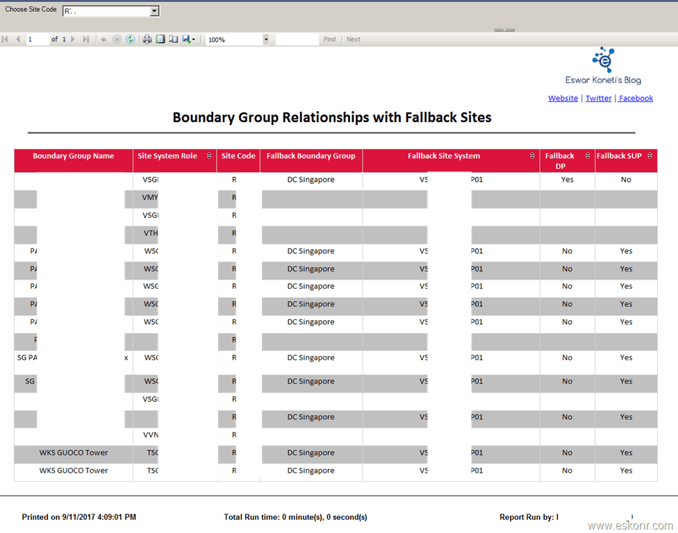The width and height of the screenshot is (678, 533).
Task: Open the Choose Site Code dropdown
Action: click(x=154, y=10)
